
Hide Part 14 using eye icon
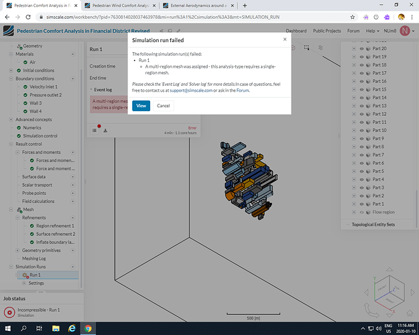361,98
